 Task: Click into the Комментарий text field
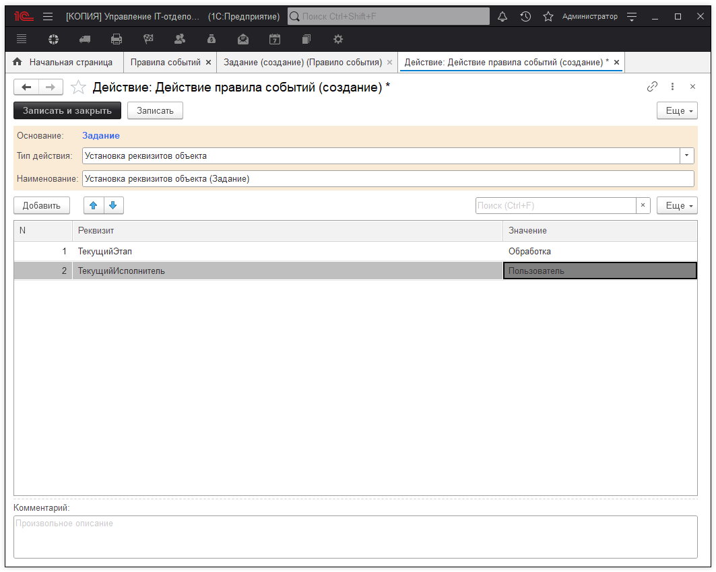click(x=355, y=536)
